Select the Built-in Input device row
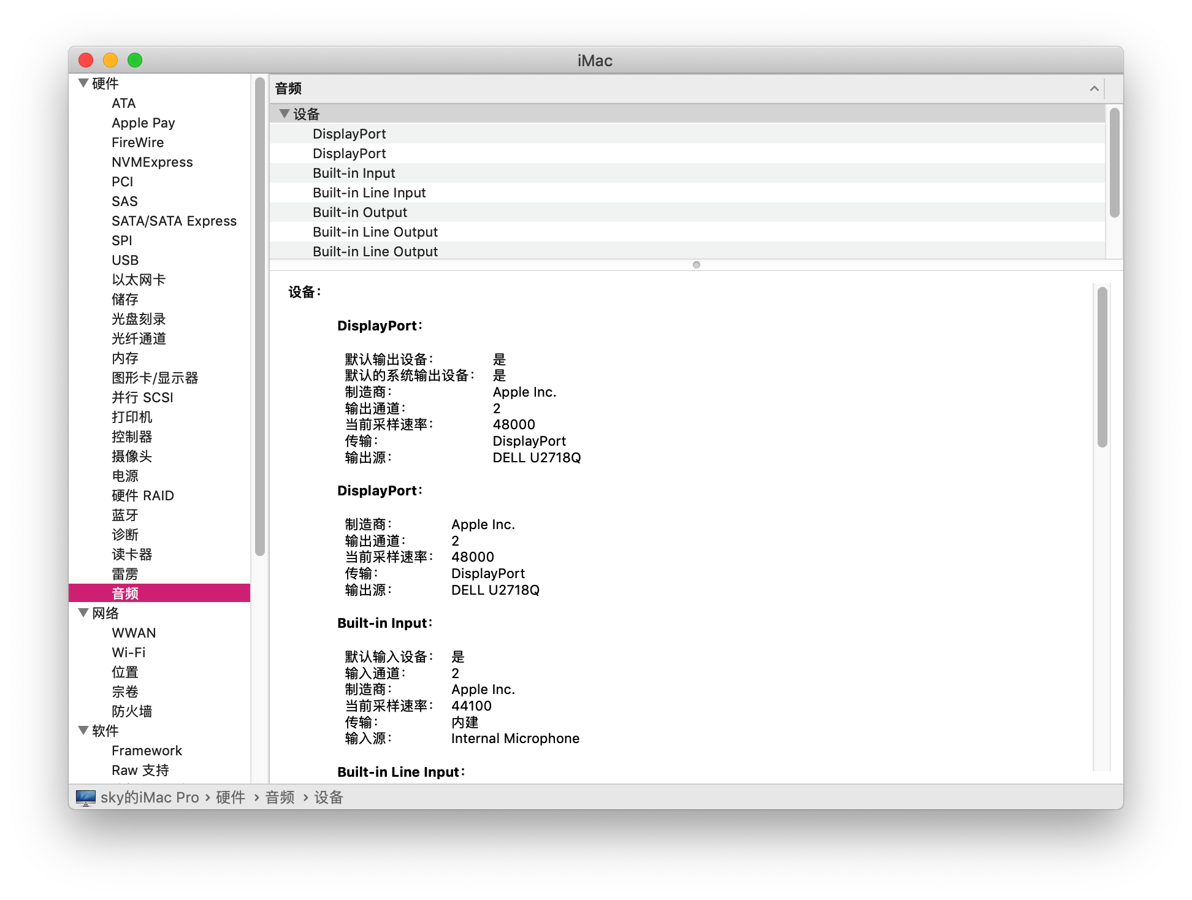The width and height of the screenshot is (1192, 900). coord(354,174)
